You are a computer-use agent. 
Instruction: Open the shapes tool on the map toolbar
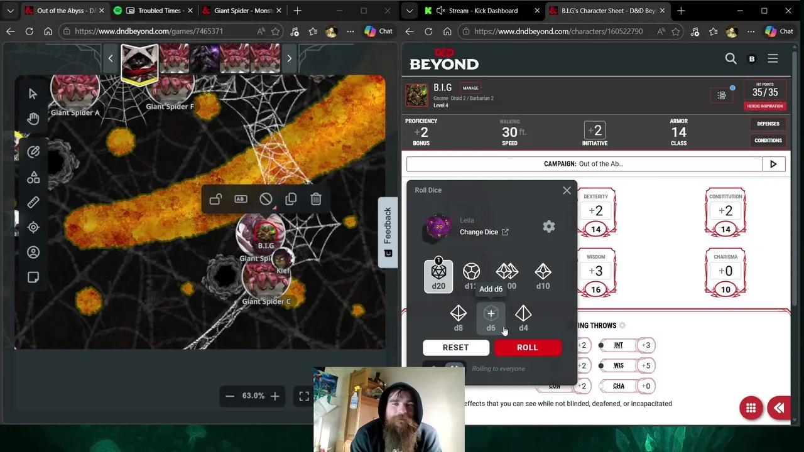coord(33,177)
